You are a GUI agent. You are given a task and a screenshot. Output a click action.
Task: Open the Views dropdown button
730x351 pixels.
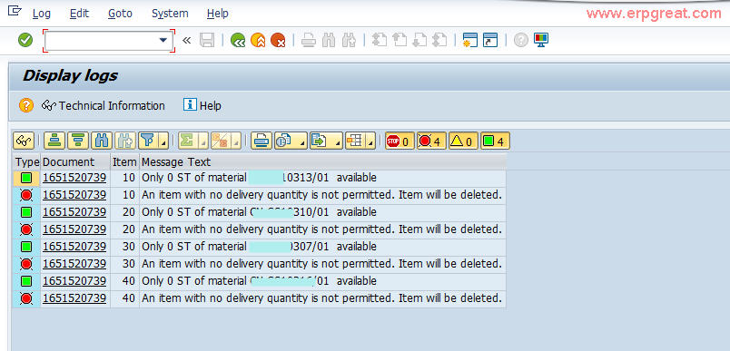tap(290, 141)
